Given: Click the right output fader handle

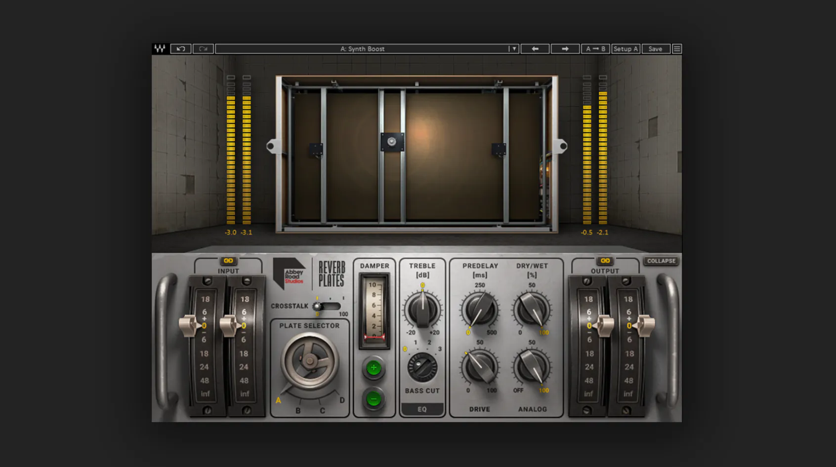Looking at the screenshot, I should pos(644,325).
